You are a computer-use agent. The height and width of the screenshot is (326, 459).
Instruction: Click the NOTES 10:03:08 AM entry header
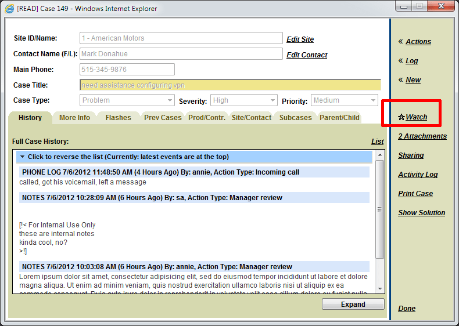pos(194,267)
